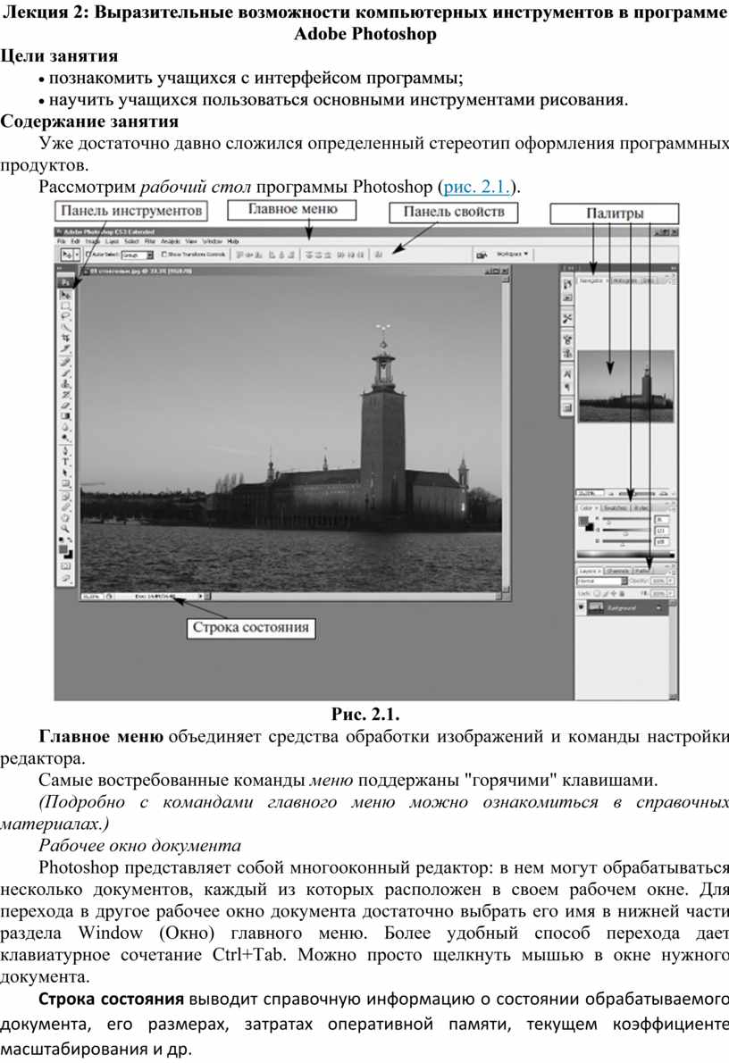Open the Layer menu
The width and height of the screenshot is (729, 1063).
(x=112, y=240)
